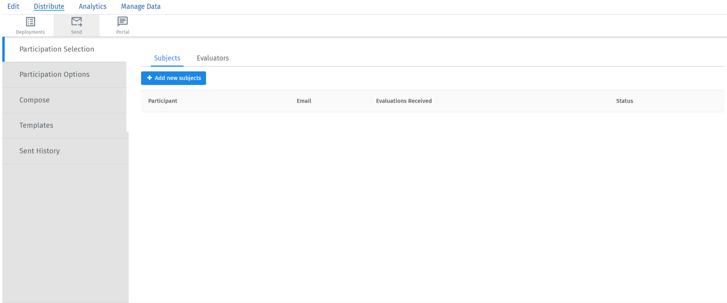
Task: Open the Analytics menu
Action: (93, 7)
